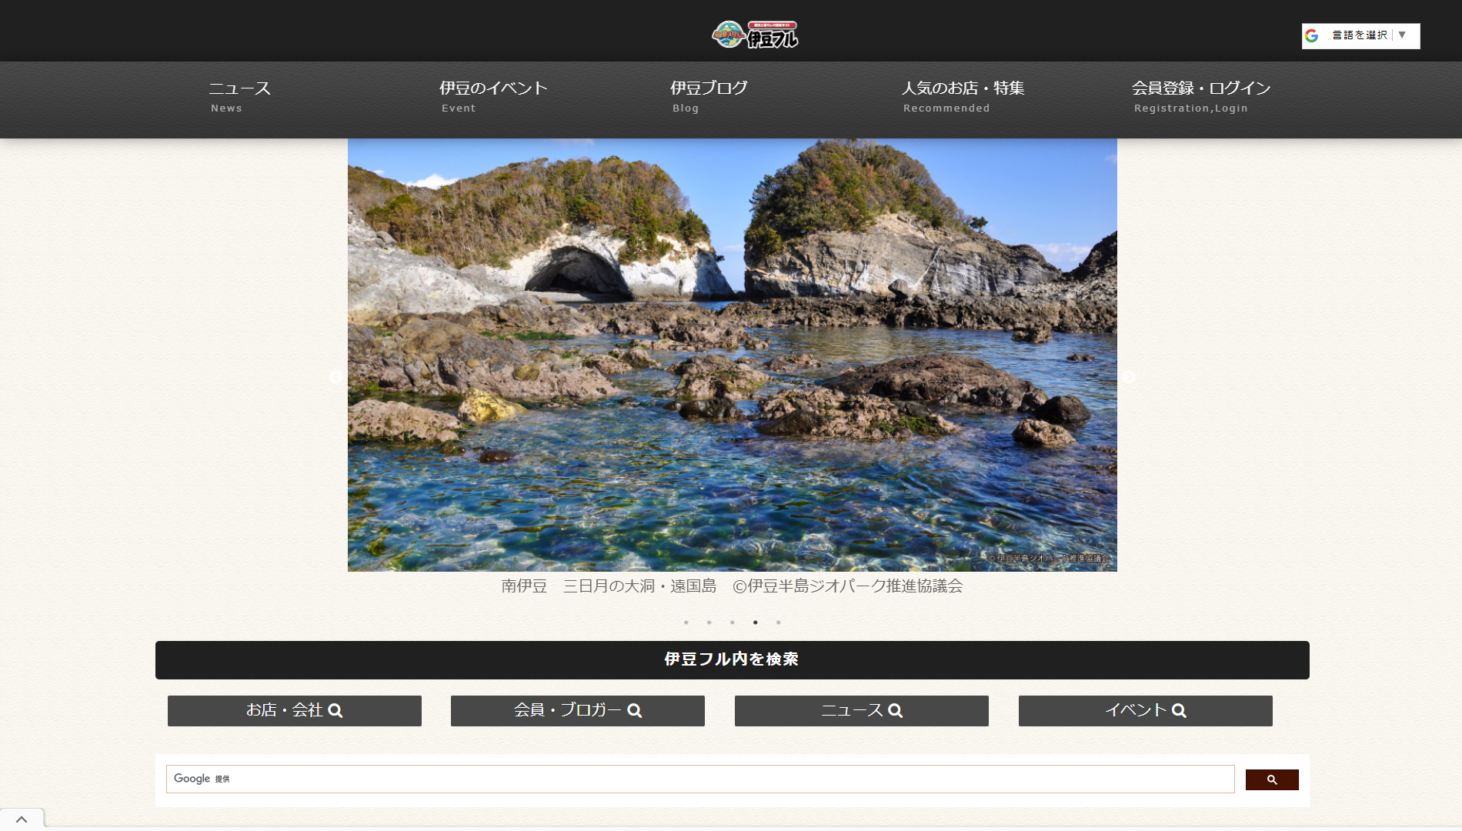Click the 会員・ブロガー search button

[x=577, y=710]
